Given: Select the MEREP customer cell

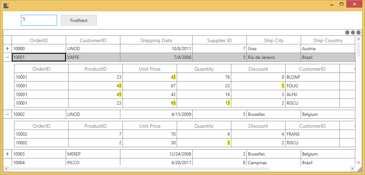Looking at the screenshot, I should (93, 154).
